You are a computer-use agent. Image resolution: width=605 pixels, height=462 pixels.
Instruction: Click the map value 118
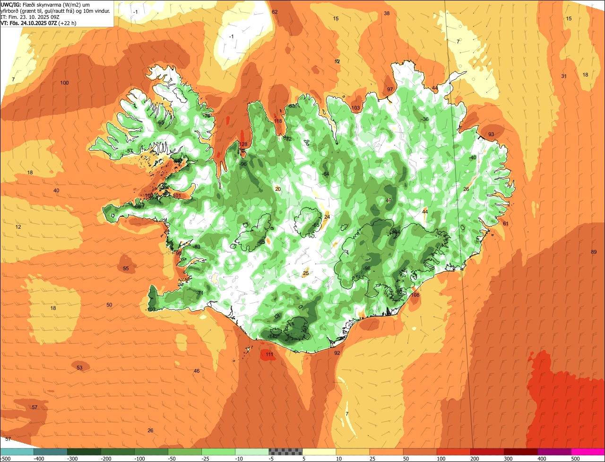pyautogui.click(x=278, y=121)
